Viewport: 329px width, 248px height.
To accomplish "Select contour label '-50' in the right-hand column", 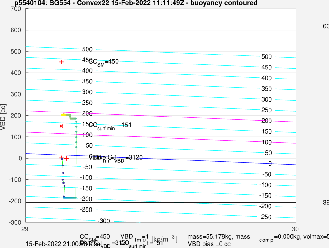I will pyautogui.click(x=267, y=174).
